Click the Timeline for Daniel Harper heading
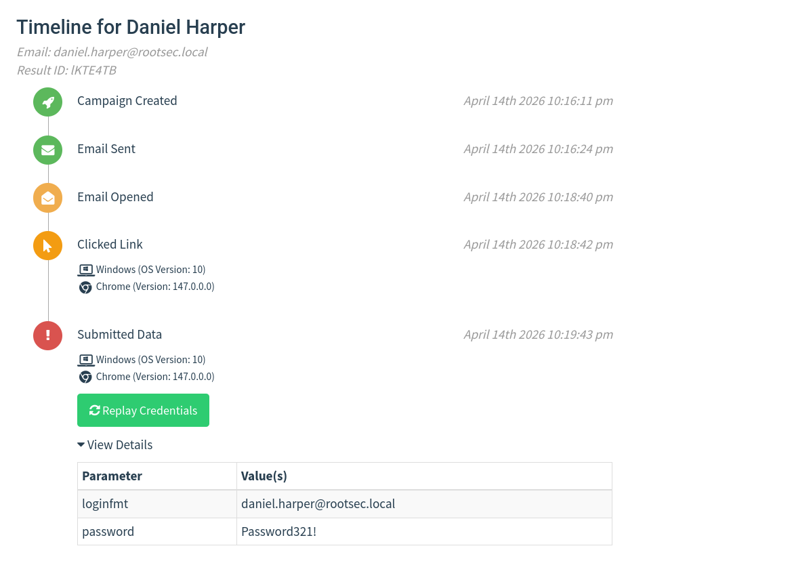The image size is (794, 563). click(x=131, y=27)
